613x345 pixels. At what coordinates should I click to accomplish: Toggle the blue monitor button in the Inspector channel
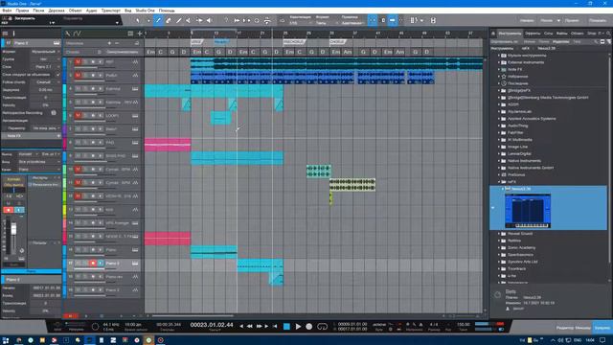19,210
